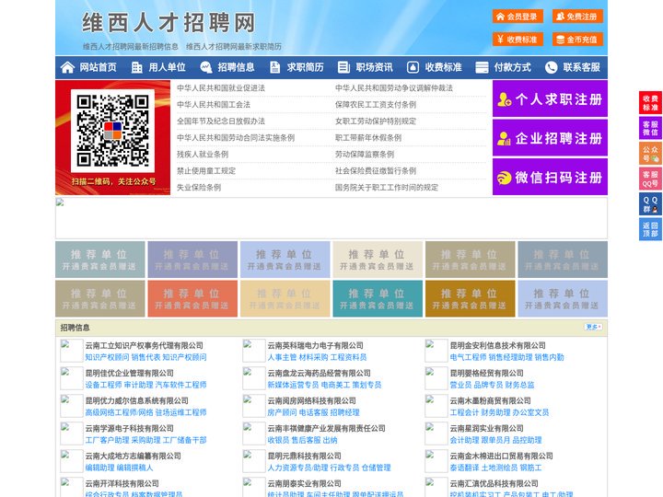Open company 云南大成地方志编纂有限公司
The width and height of the screenshot is (663, 497).
pyautogui.click(x=134, y=456)
